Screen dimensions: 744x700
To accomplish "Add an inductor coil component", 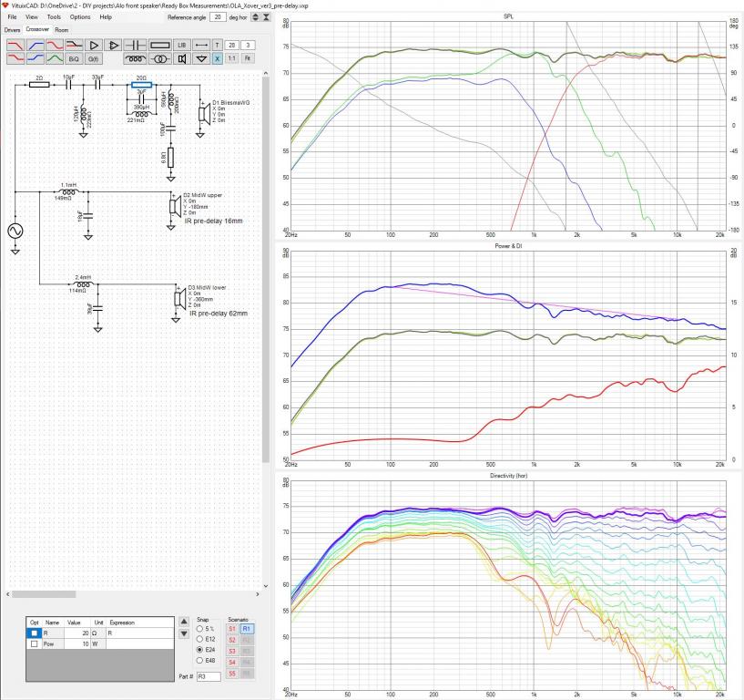I will click(135, 59).
